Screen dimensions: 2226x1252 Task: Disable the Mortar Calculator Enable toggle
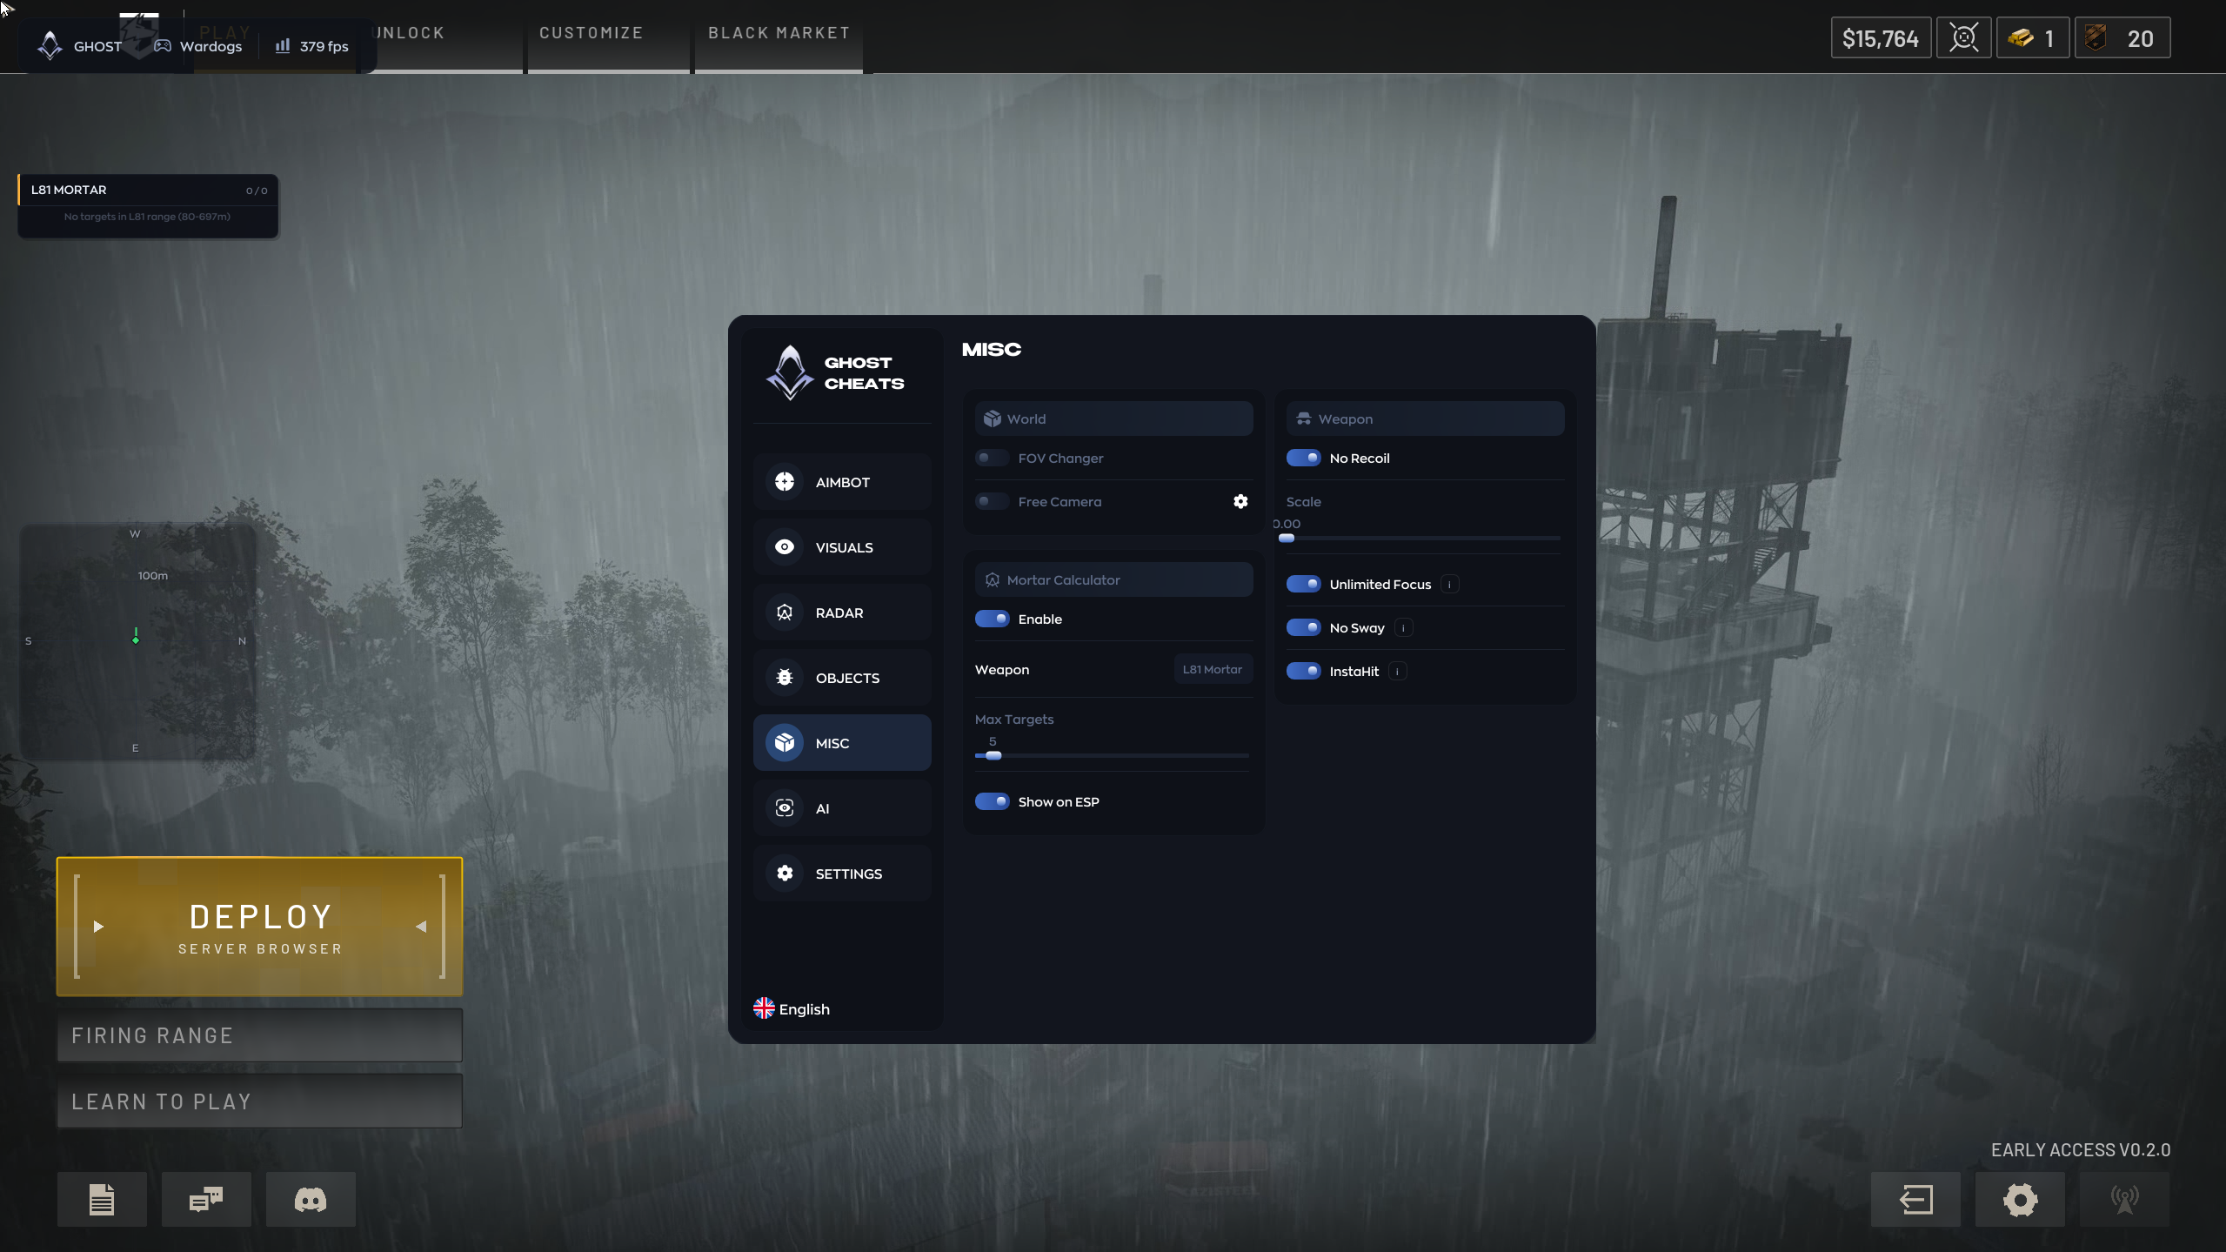tap(992, 619)
